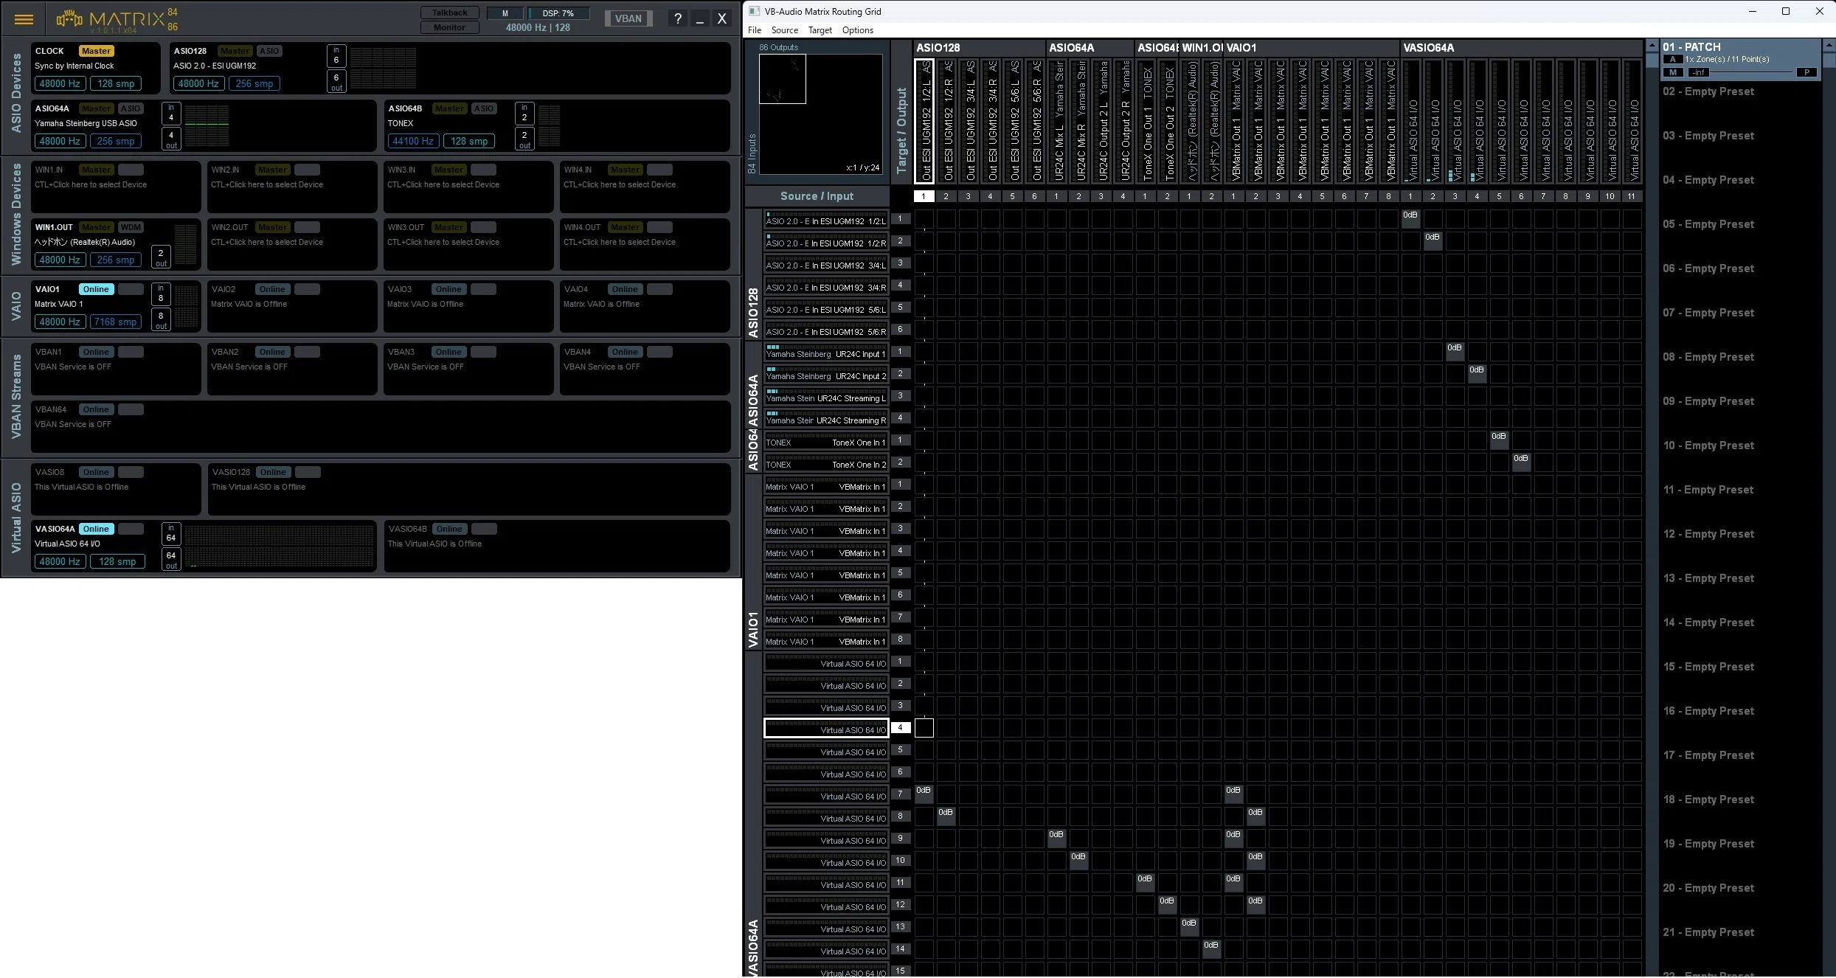This screenshot has width=1836, height=978.
Task: Toggle the VAIO2 Online switch
Action: click(272, 289)
